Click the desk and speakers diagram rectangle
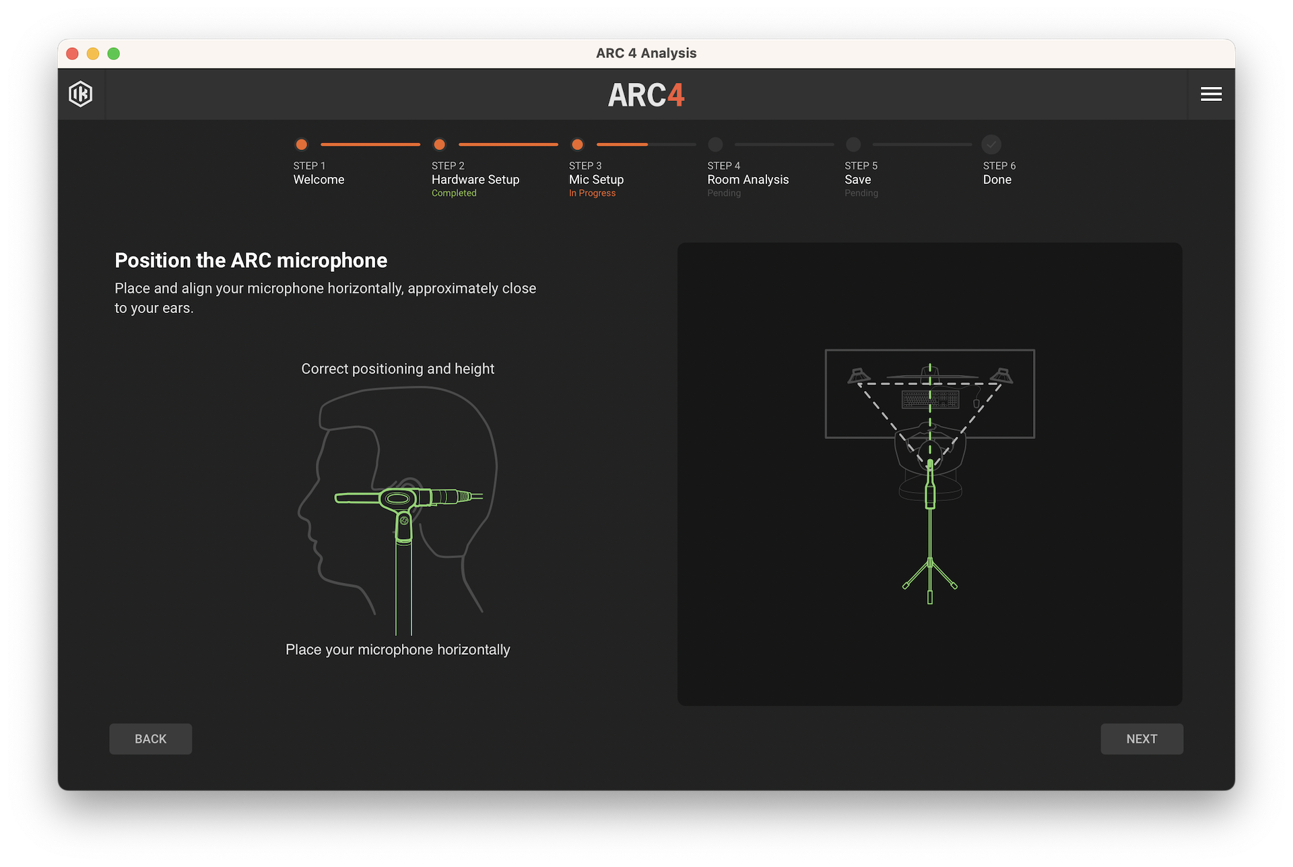 coord(869,411)
